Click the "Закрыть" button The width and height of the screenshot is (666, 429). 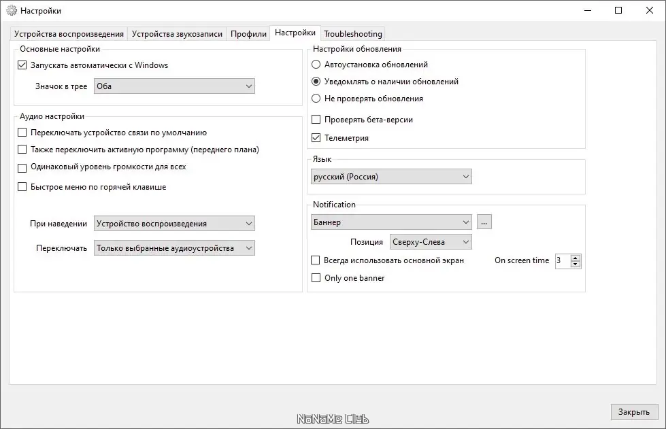point(633,411)
